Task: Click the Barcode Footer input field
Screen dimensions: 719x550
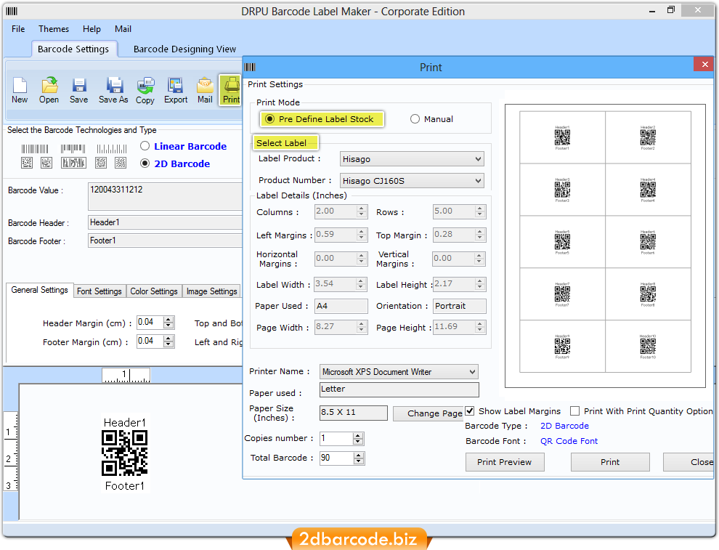Action: click(165, 240)
